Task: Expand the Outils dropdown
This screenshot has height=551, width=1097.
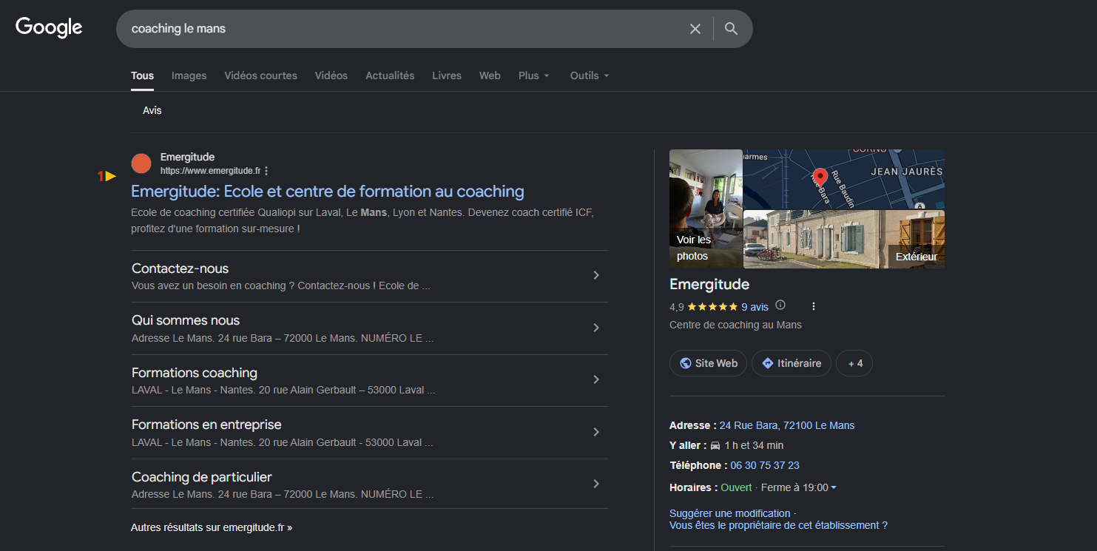Action: 590,75
